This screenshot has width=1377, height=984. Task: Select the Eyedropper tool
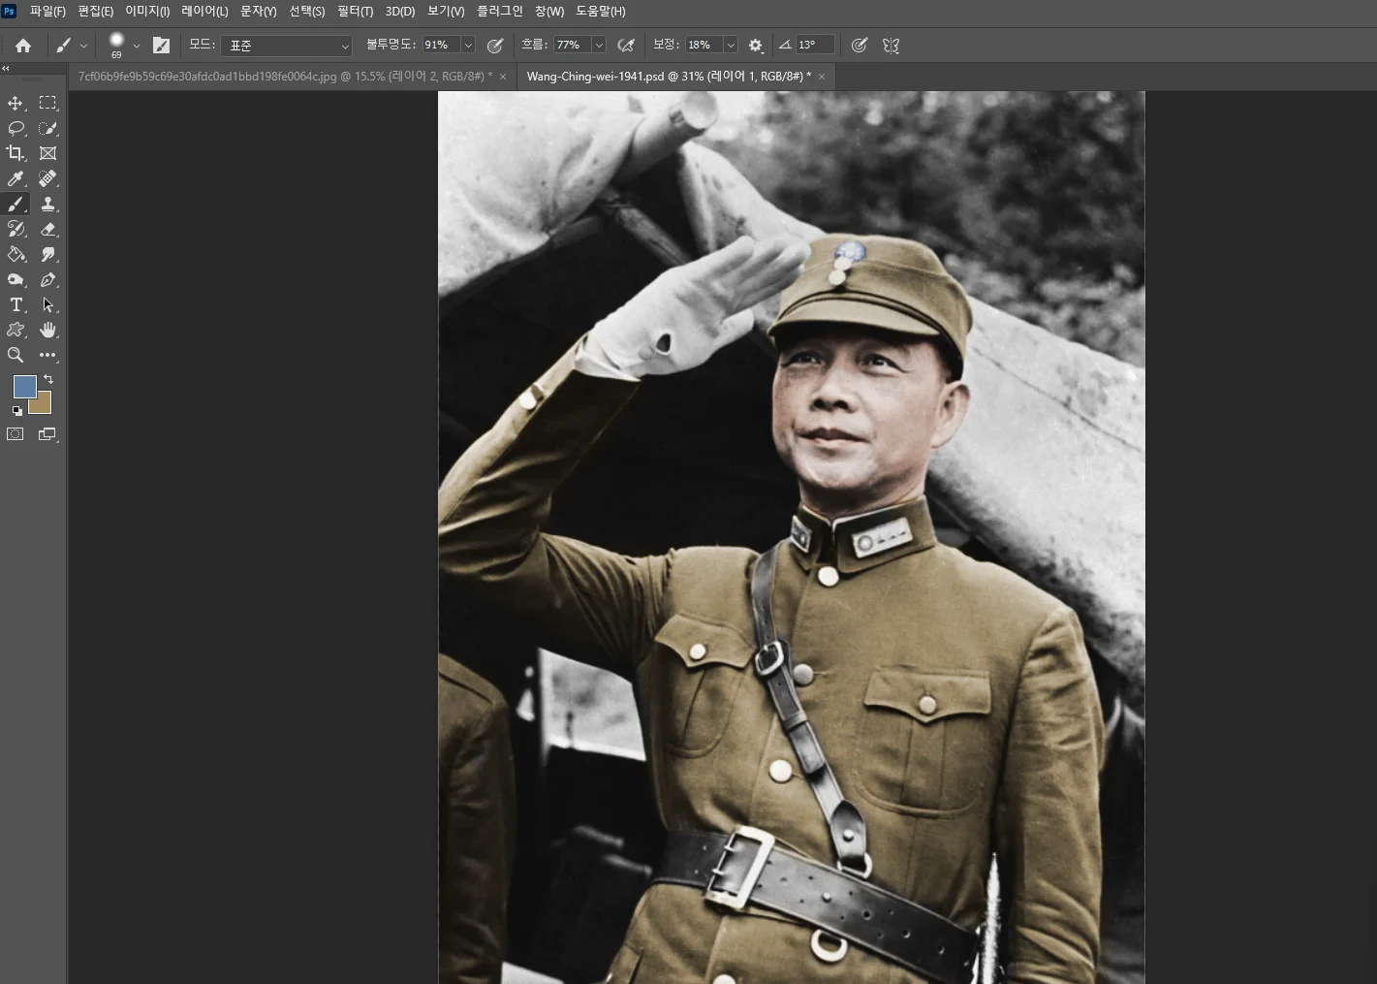pos(16,178)
